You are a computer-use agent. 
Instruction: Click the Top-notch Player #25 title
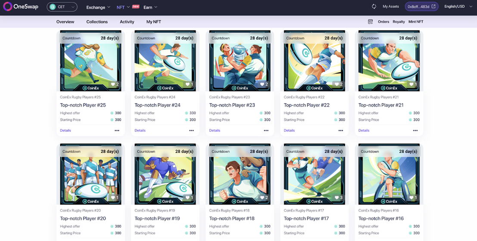coord(83,105)
